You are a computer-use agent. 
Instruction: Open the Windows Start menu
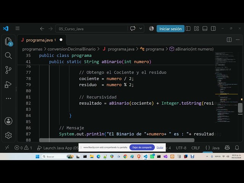point(37,157)
